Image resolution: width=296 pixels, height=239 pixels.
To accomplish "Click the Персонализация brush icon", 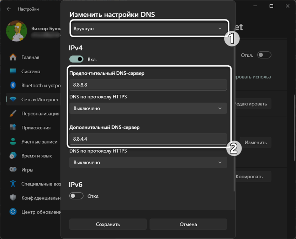I will pyautogui.click(x=14, y=113).
